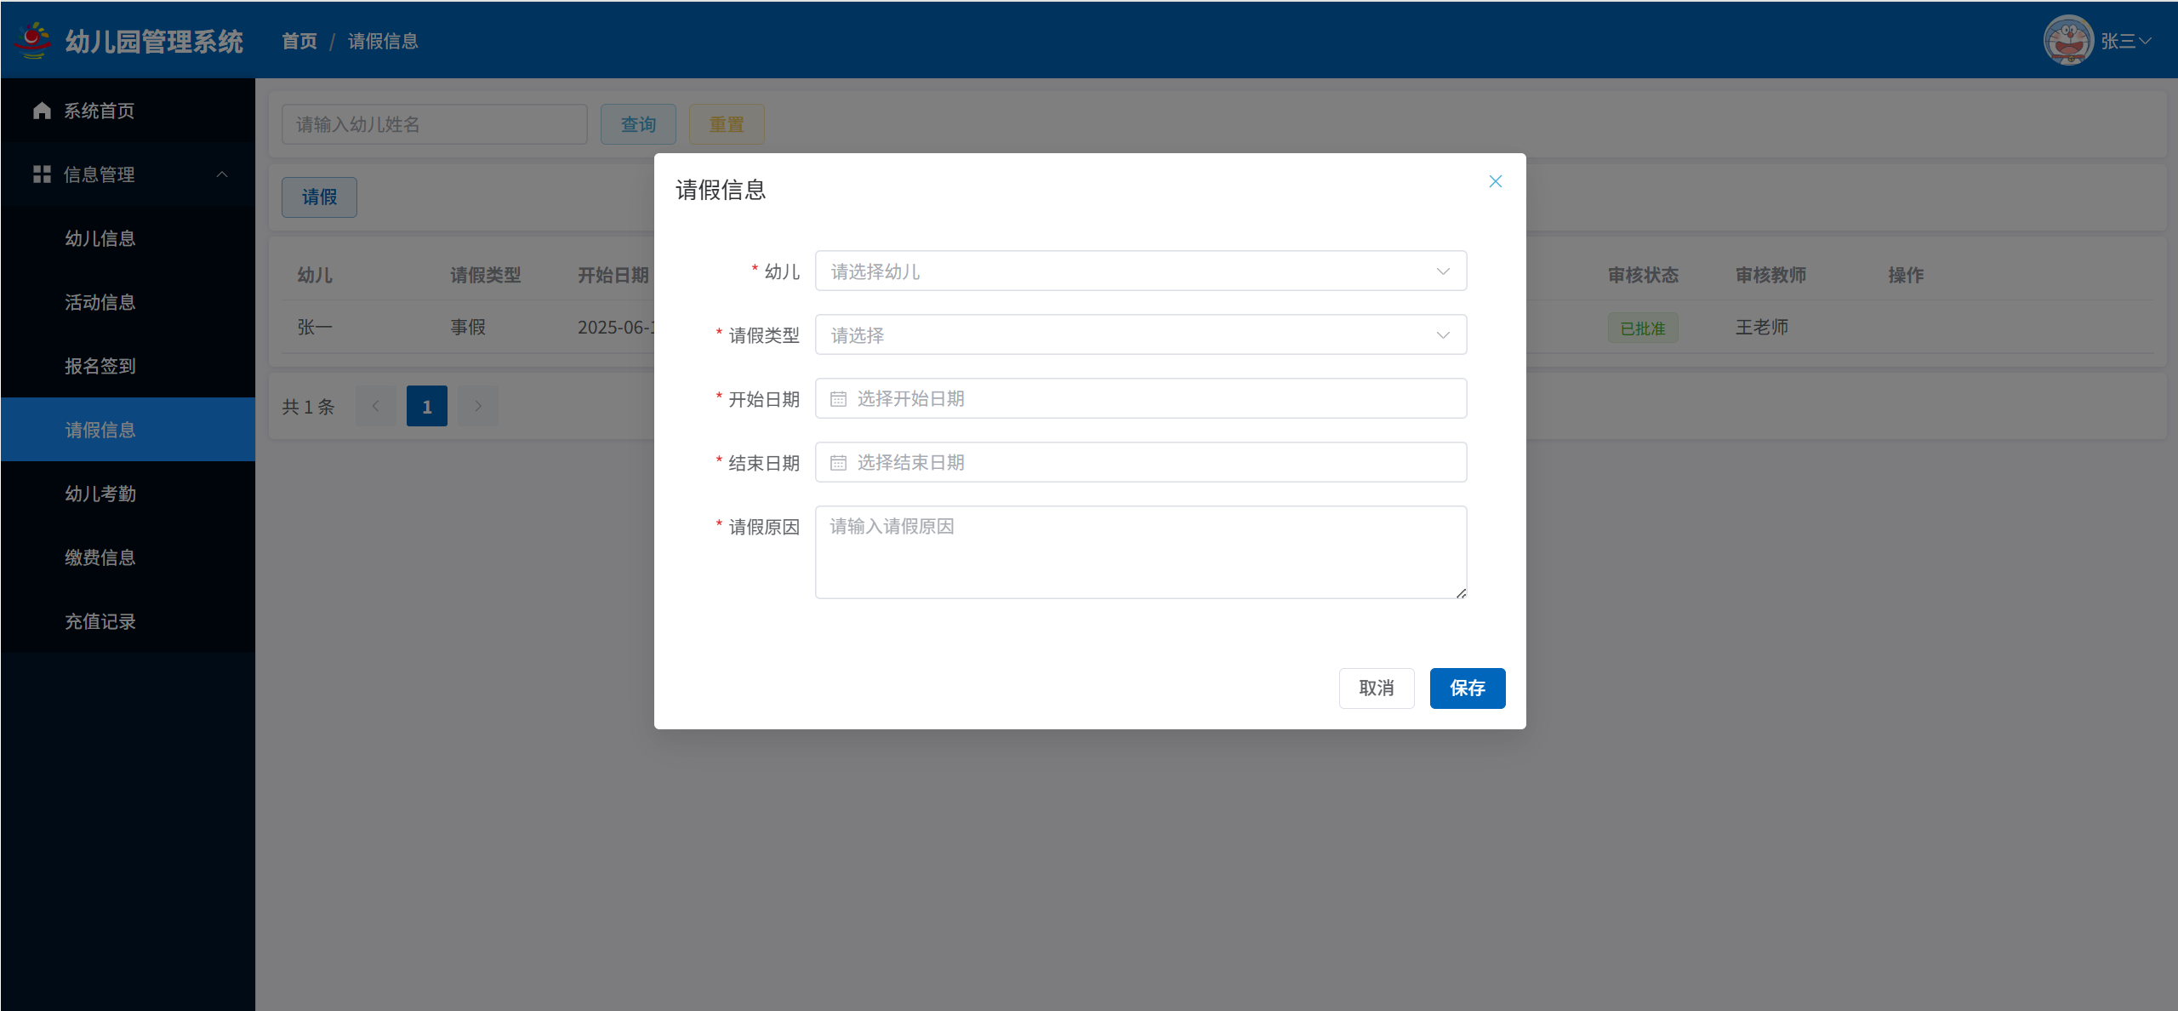
Task: Click the 请假原因 text area
Action: pos(1140,552)
